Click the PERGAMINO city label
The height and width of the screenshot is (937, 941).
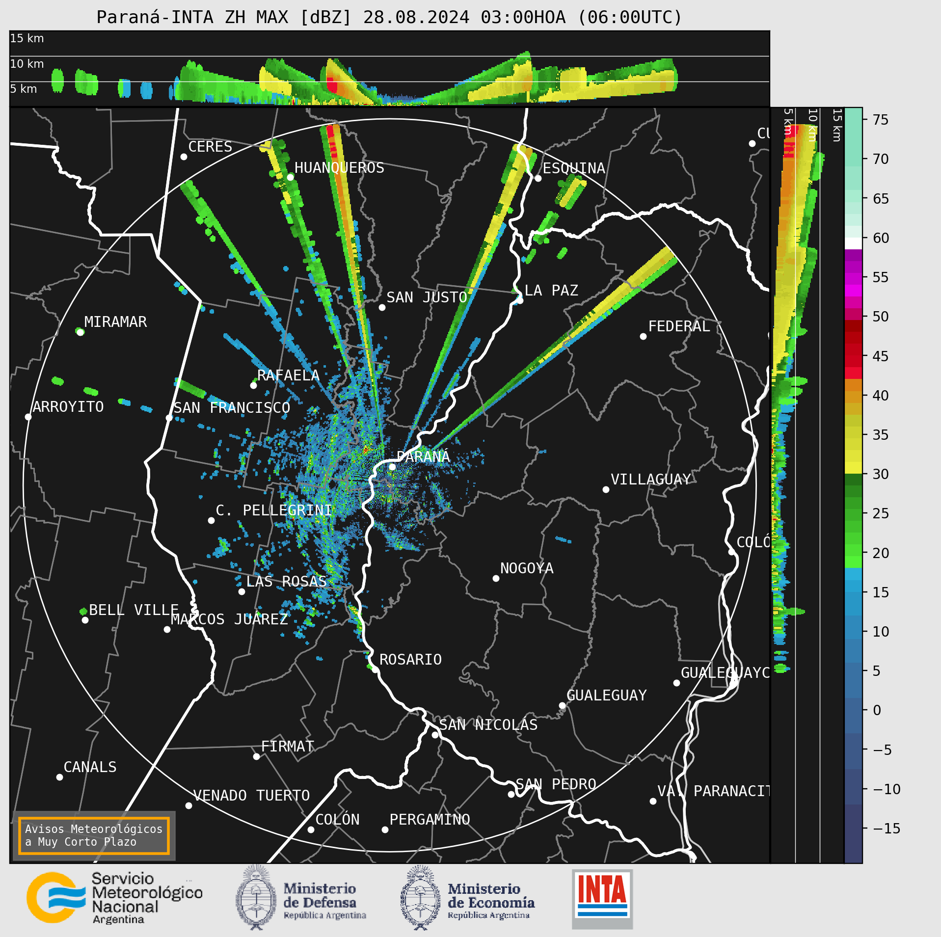(x=430, y=820)
